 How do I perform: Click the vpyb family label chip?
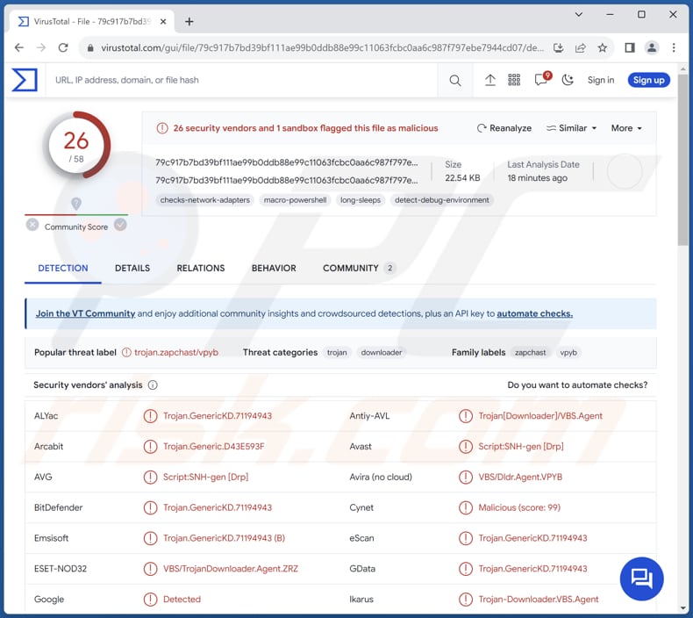pos(568,353)
